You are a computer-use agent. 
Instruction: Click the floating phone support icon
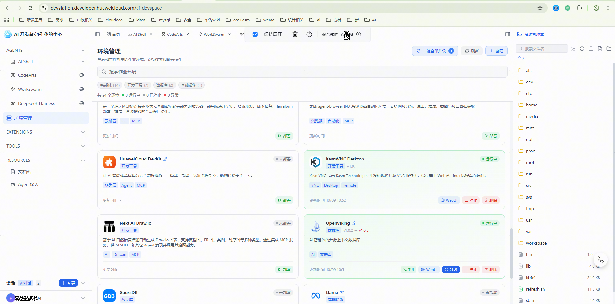[x=601, y=260]
